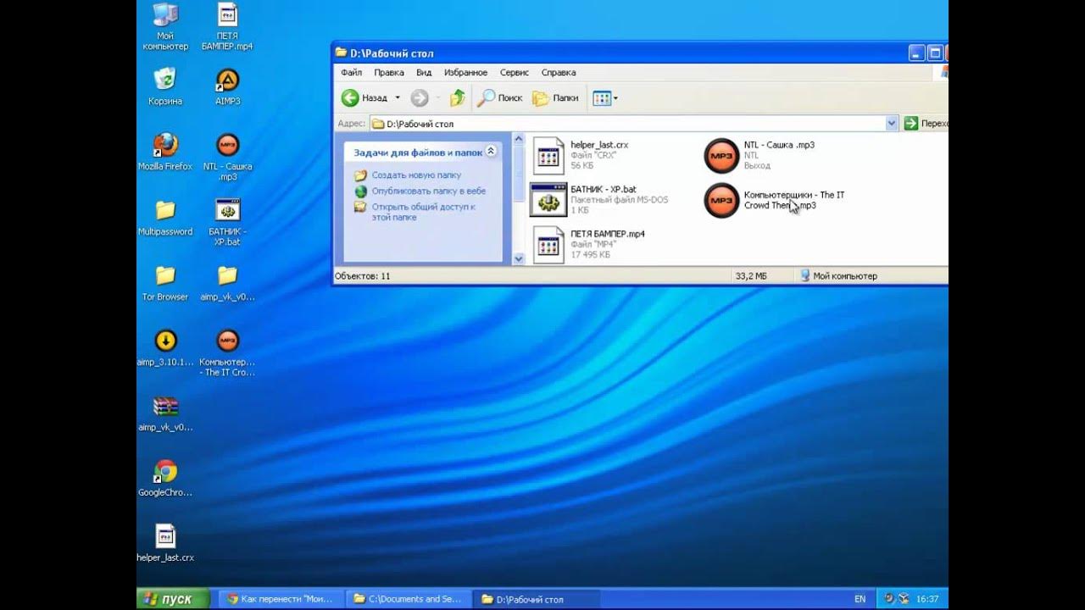Click the Назад back arrow button
This screenshot has height=610, width=1085.
pos(364,98)
